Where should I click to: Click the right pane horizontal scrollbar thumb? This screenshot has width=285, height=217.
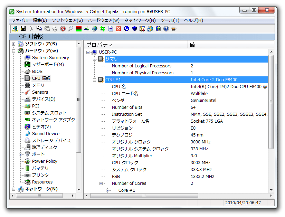(144, 196)
